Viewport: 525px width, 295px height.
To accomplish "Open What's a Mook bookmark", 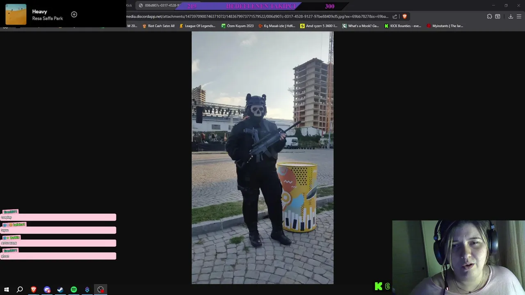I will pyautogui.click(x=361, y=26).
